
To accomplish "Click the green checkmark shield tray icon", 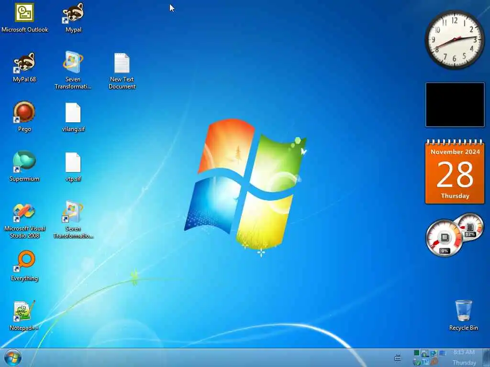I will click(x=417, y=362).
